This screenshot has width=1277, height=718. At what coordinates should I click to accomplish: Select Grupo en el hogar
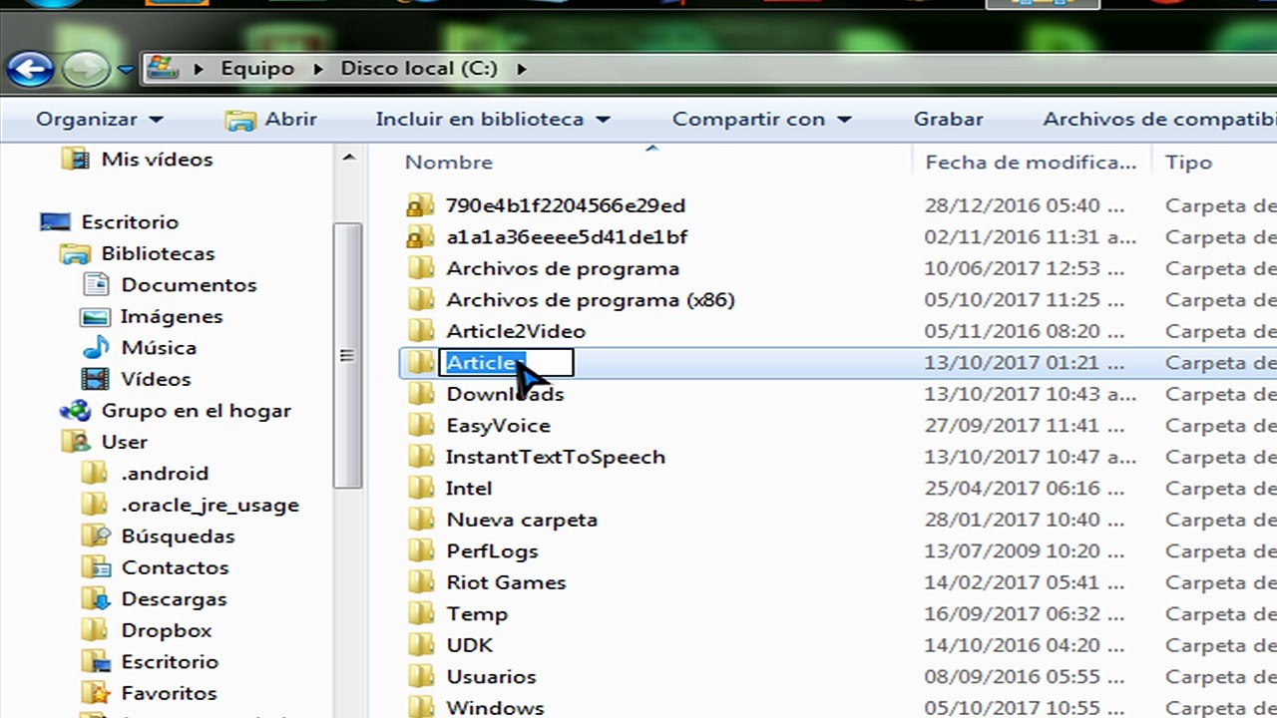(196, 410)
